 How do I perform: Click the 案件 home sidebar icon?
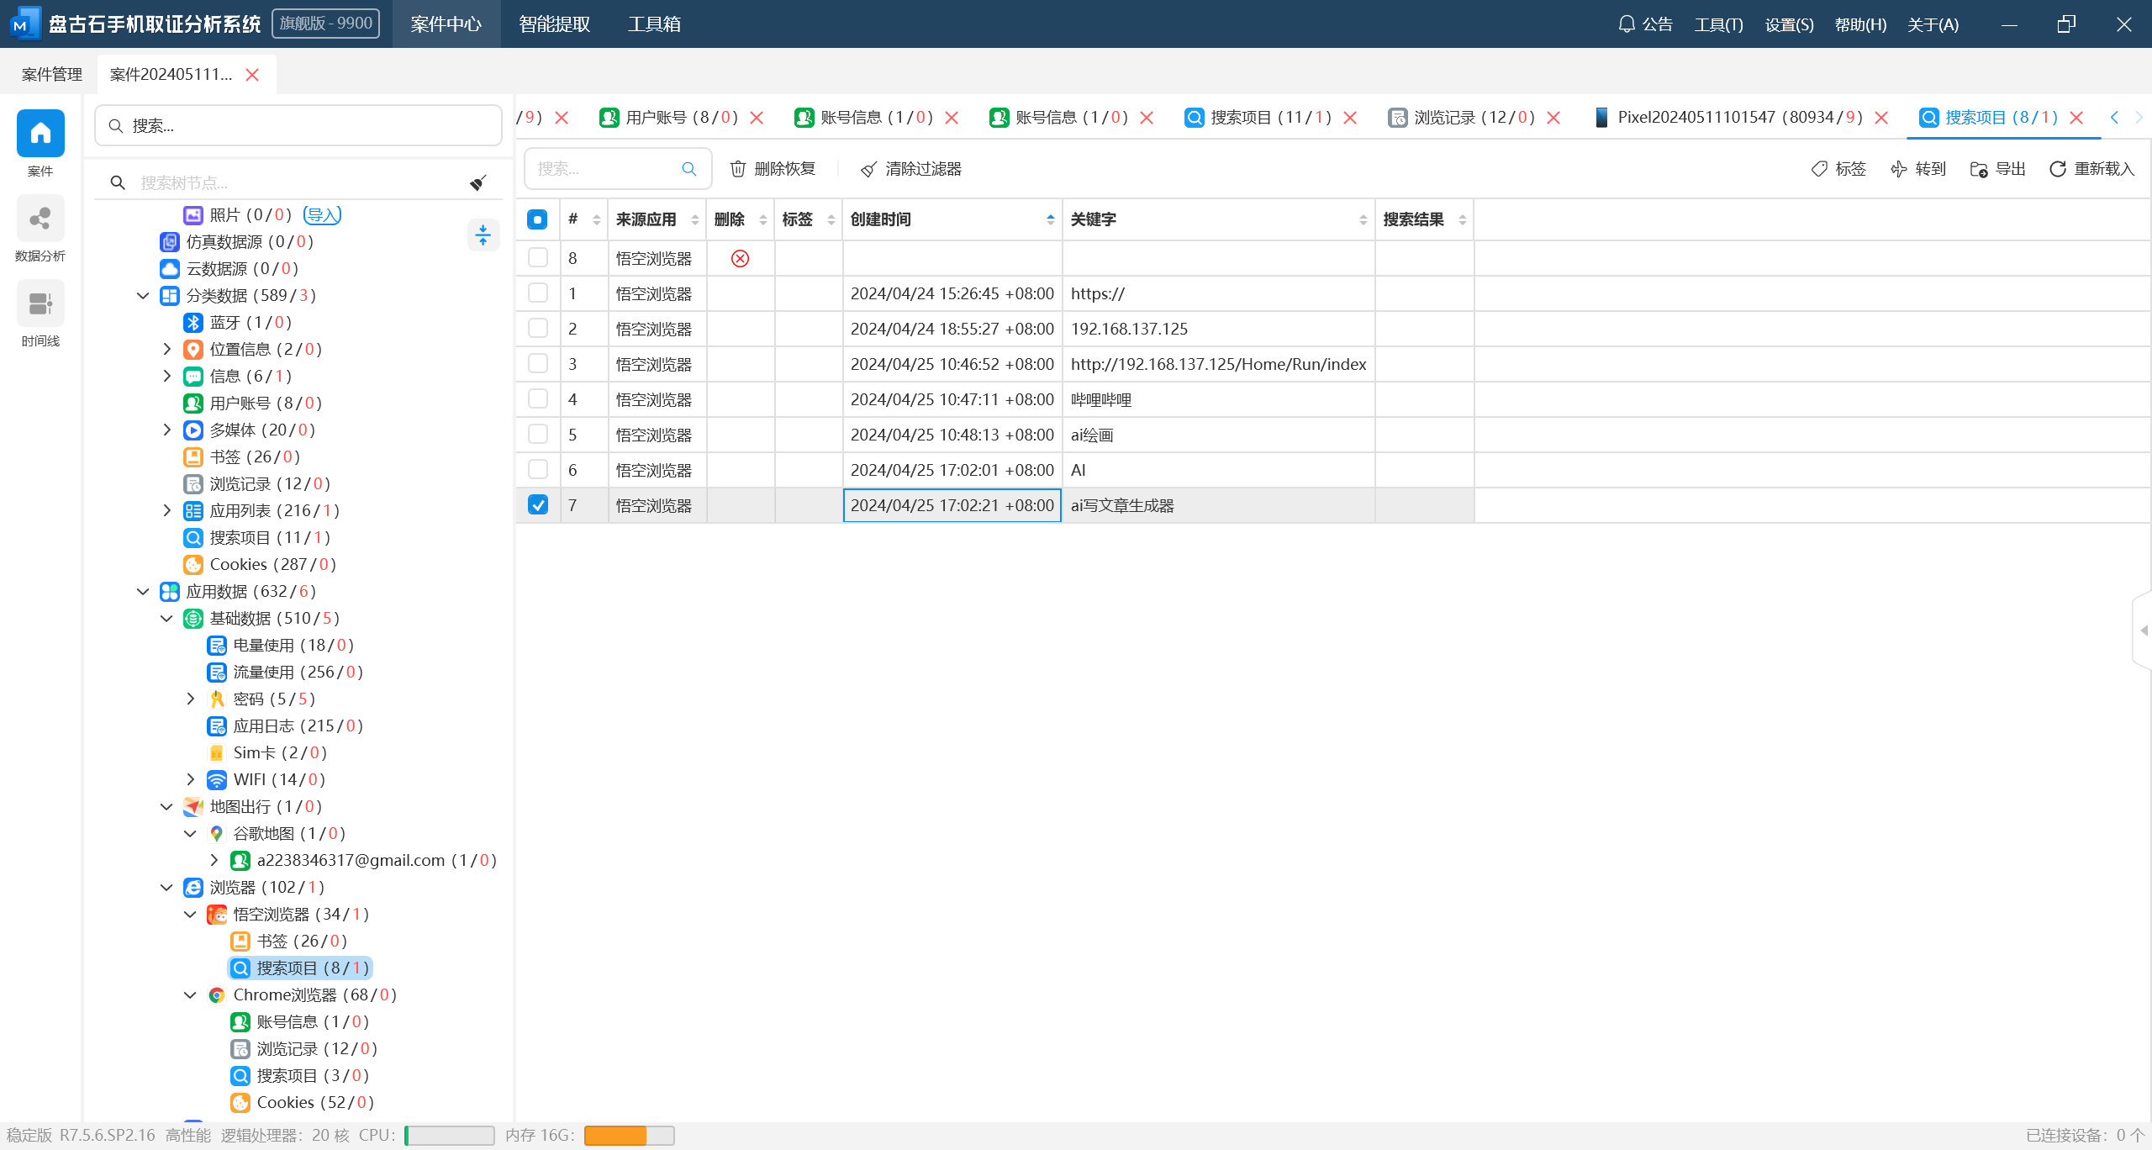[x=40, y=134]
